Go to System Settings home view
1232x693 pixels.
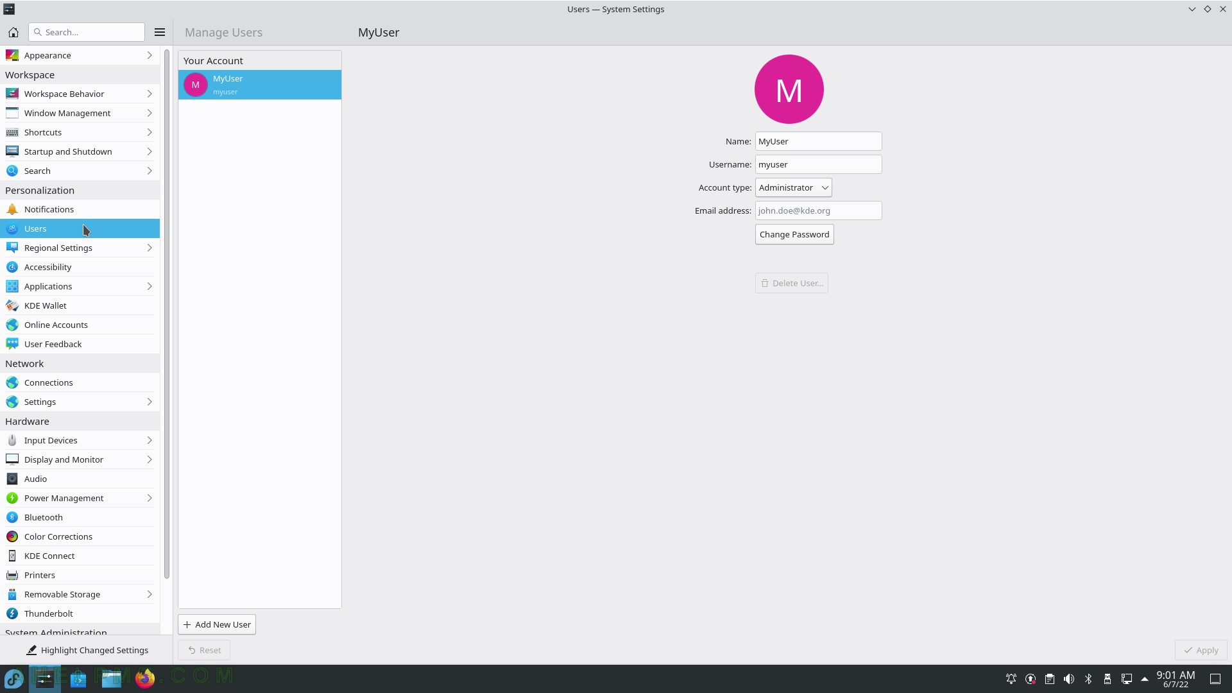pos(13,32)
